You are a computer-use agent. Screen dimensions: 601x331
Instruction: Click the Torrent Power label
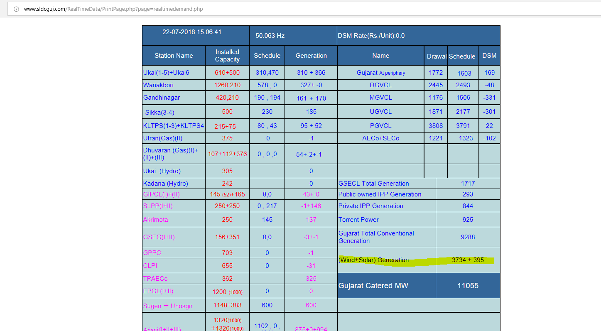(x=359, y=220)
